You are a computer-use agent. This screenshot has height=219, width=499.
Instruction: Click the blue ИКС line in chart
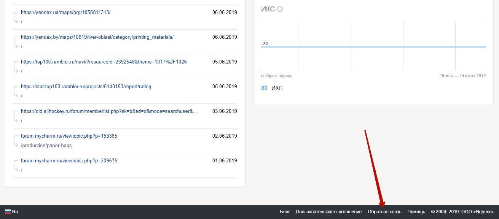coord(373,47)
